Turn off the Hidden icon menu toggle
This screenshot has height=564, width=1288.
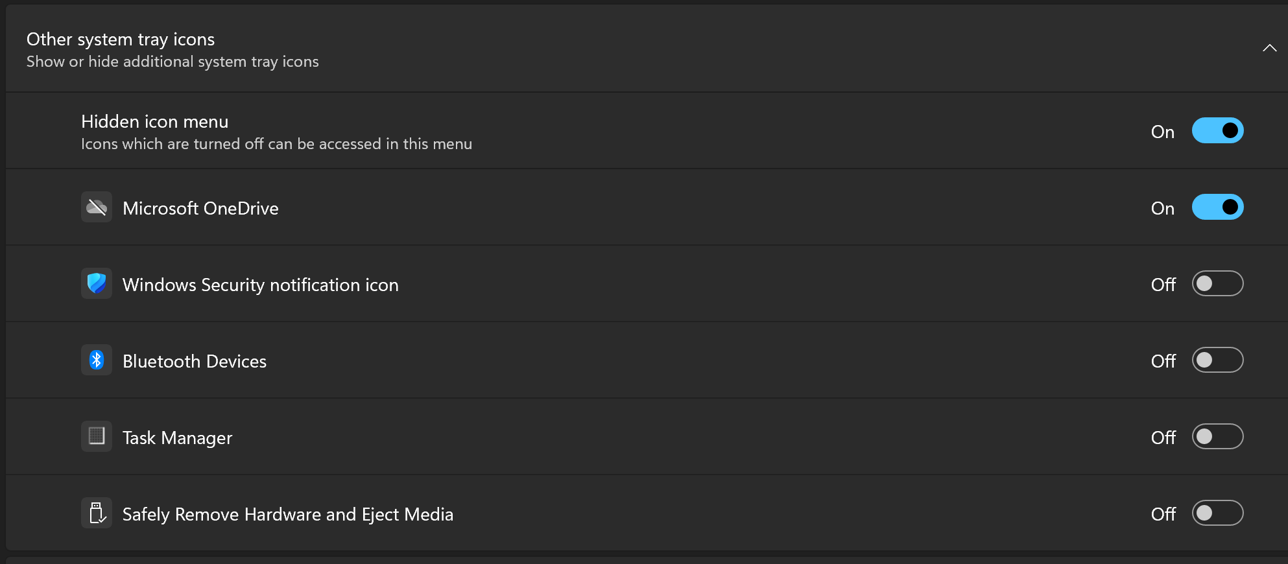coord(1217,131)
